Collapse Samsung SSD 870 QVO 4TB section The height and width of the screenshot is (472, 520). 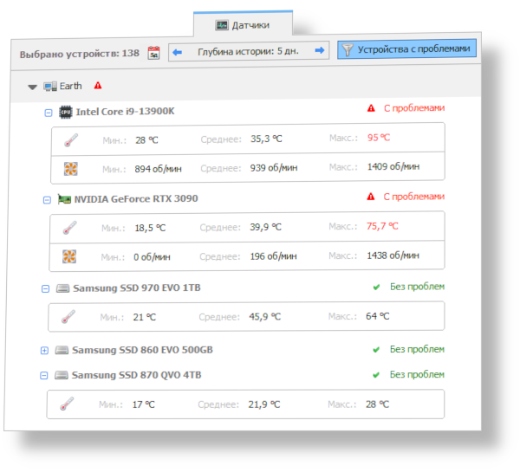tap(44, 376)
